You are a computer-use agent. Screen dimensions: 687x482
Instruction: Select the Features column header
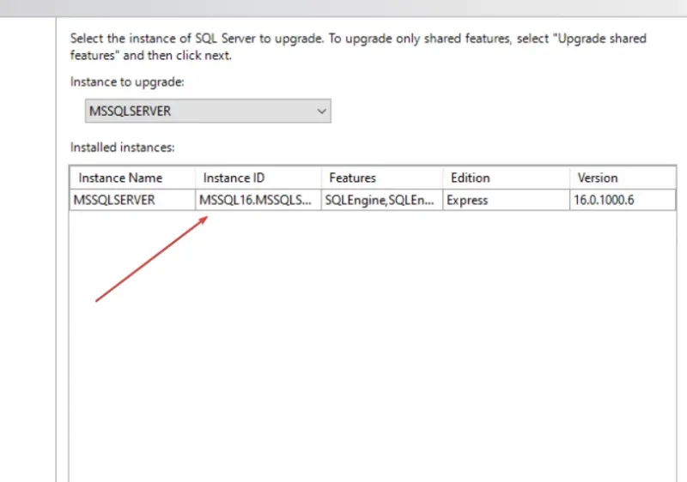[352, 178]
